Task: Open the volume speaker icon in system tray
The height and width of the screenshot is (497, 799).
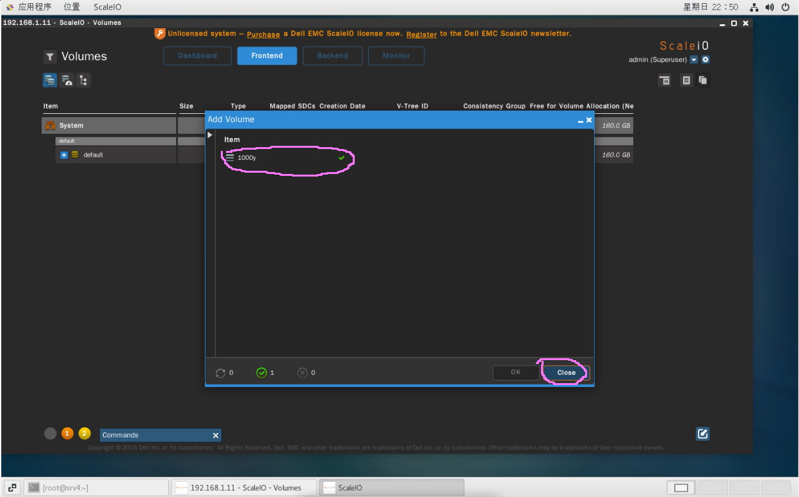Action: tap(770, 7)
